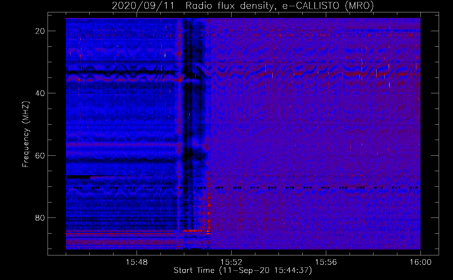Screen dimensions: 453x280
Task: Click the '15:52' time tick label
Action: coord(231,262)
